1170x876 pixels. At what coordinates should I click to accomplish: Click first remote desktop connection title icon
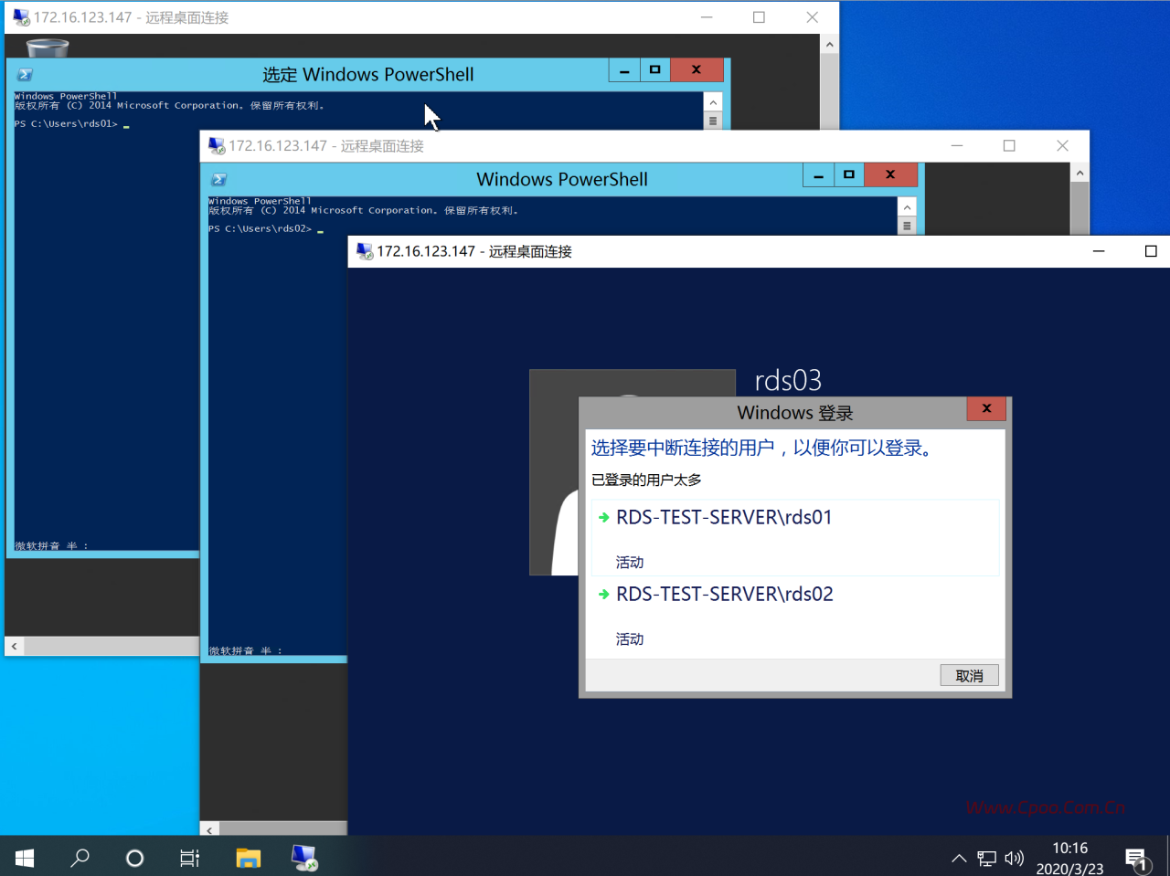coord(21,17)
